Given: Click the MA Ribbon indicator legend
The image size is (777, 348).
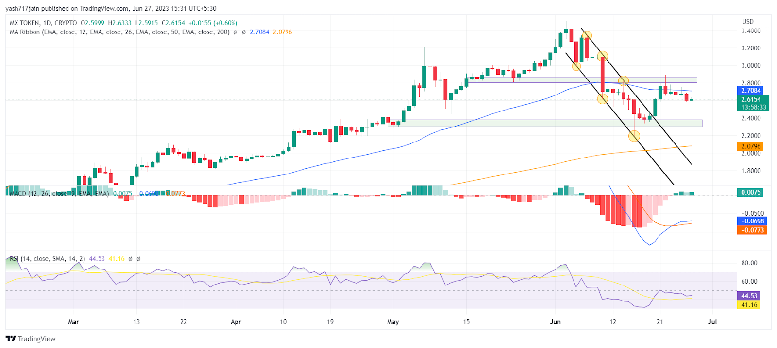Looking at the screenshot, I should (119, 32).
